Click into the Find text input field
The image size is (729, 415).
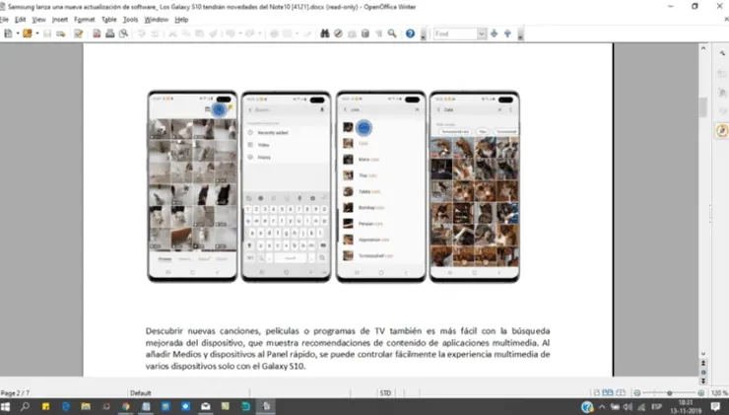455,34
